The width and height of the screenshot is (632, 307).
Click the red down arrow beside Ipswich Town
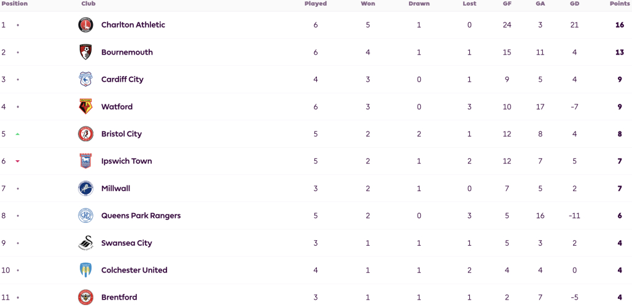pos(17,161)
